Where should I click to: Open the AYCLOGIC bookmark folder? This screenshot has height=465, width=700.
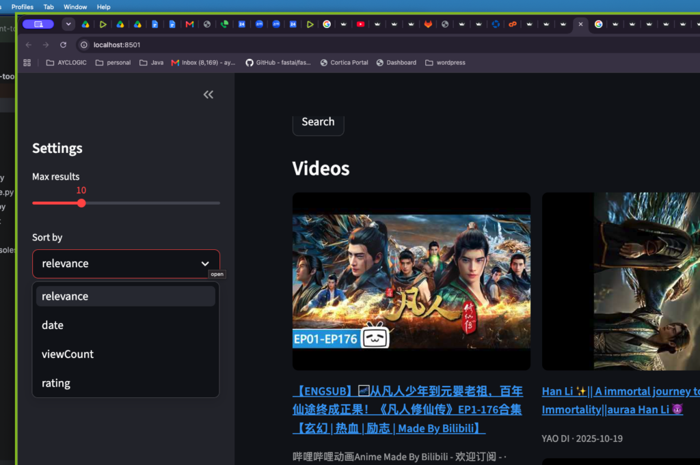point(66,63)
